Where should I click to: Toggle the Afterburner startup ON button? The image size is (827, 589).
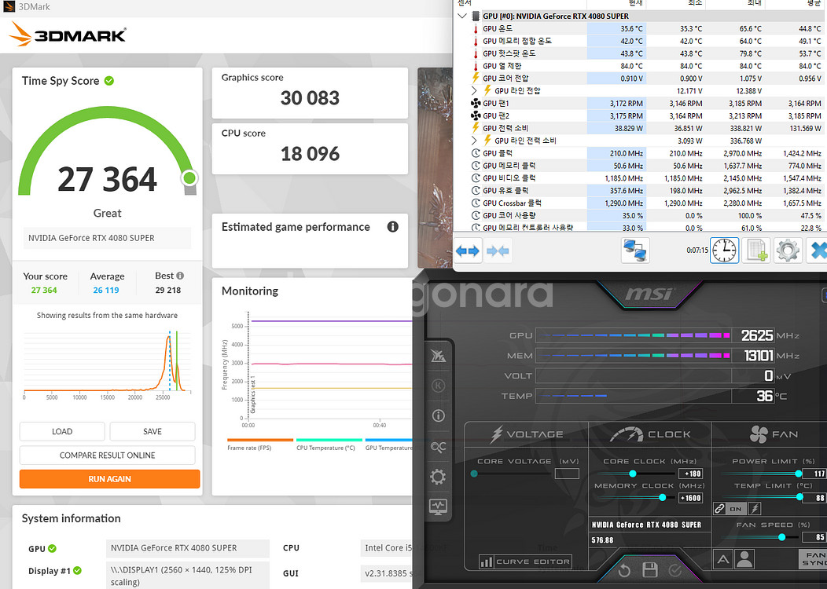tap(737, 509)
